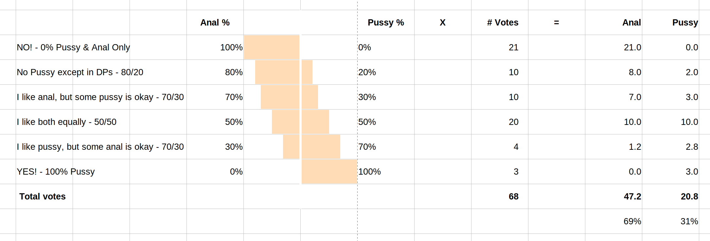Select the "Pussy %" column header cell

point(386,23)
